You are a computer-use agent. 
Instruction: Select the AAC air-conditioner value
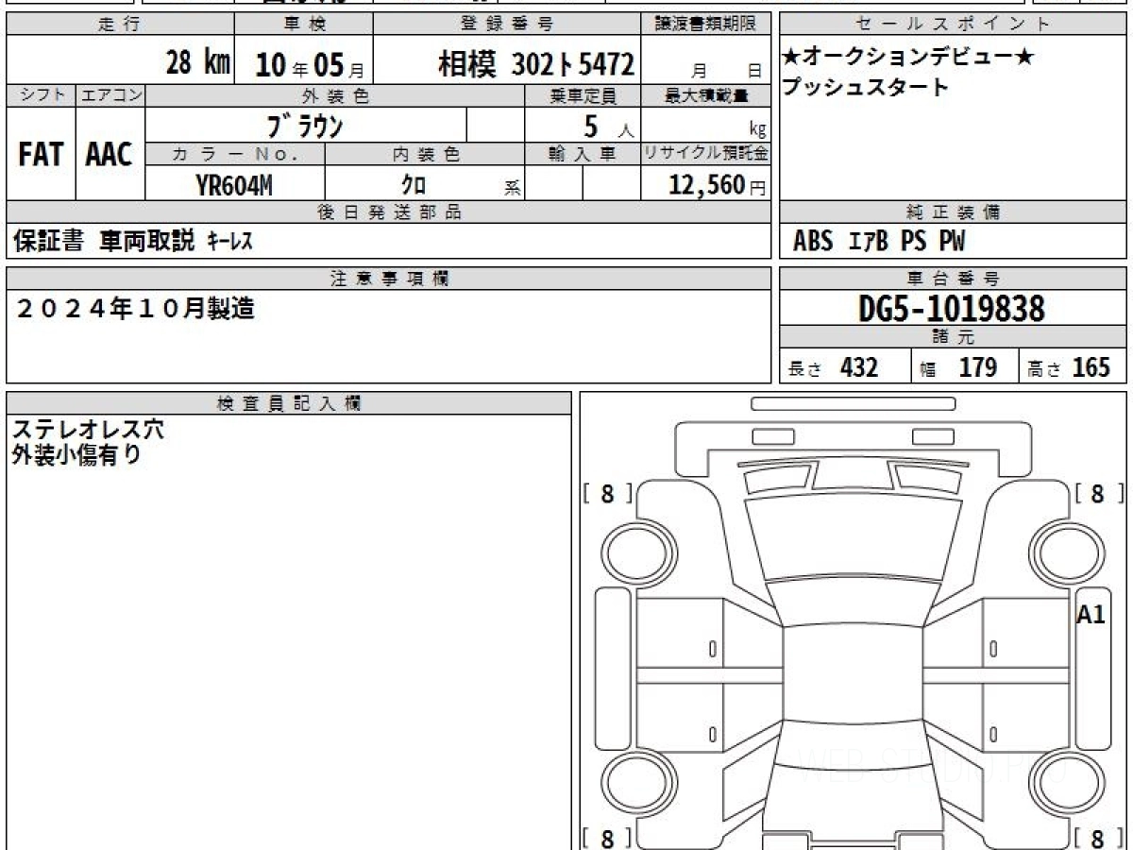[x=110, y=155]
